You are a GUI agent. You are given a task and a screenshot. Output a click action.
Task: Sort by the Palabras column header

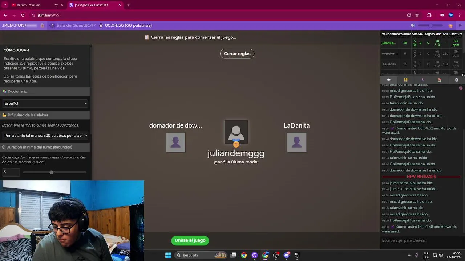point(405,34)
